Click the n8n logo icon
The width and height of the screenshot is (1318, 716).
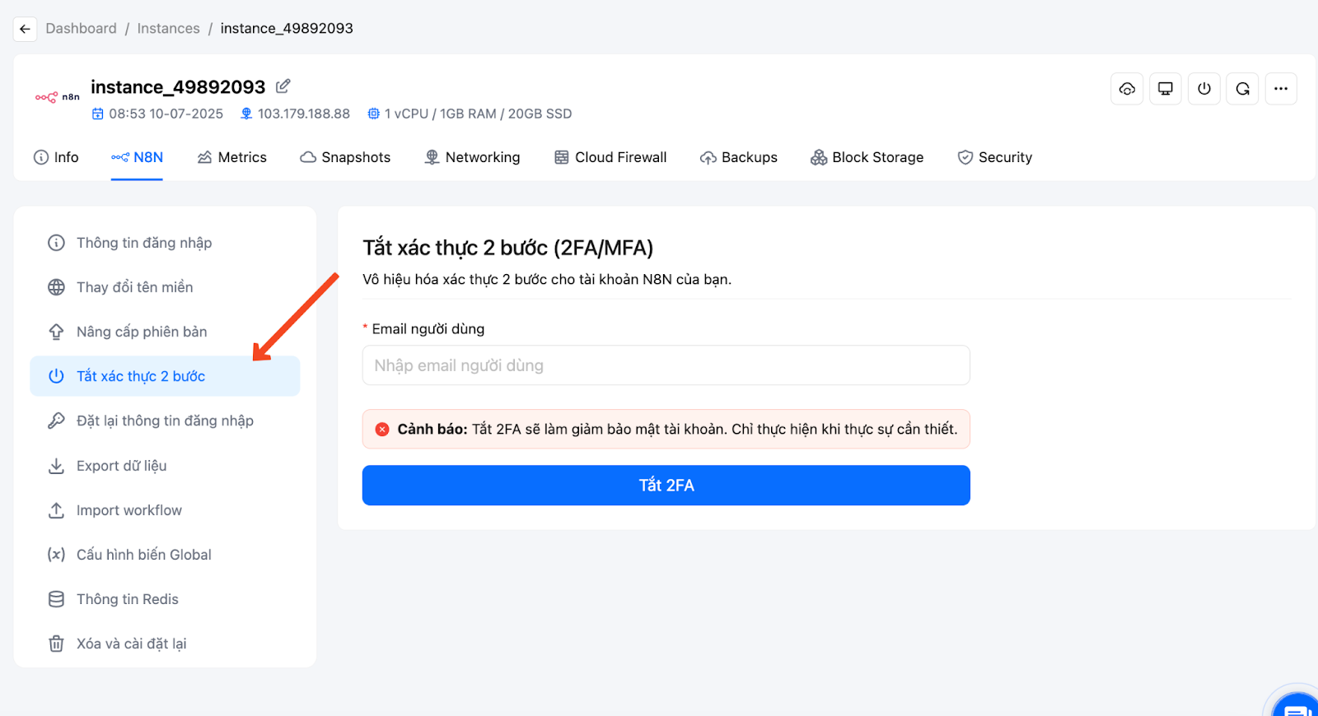[x=57, y=97]
